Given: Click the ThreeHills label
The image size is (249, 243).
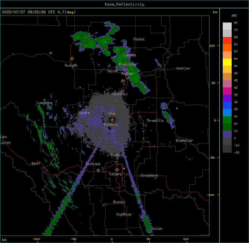Looking at the screenshot, I should point(155,121).
